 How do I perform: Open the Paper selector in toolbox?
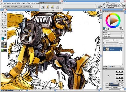pyautogui.click(x=2, y=44)
